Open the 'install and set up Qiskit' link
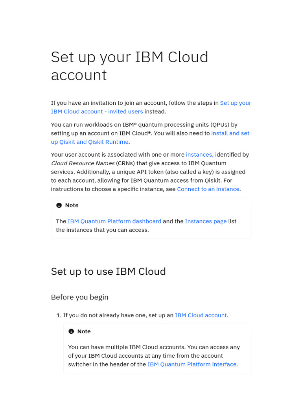Screen dimensions: 302x403 230,133
